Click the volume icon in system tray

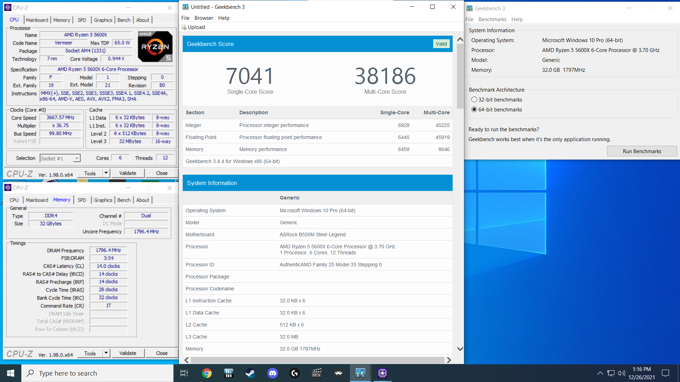[x=622, y=373]
